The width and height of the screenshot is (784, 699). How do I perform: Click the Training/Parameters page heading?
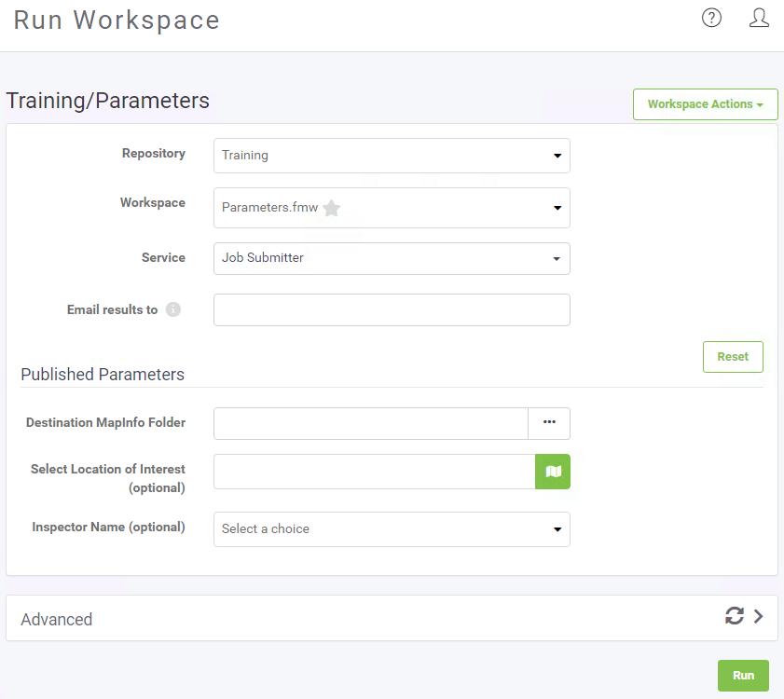pyautogui.click(x=107, y=101)
